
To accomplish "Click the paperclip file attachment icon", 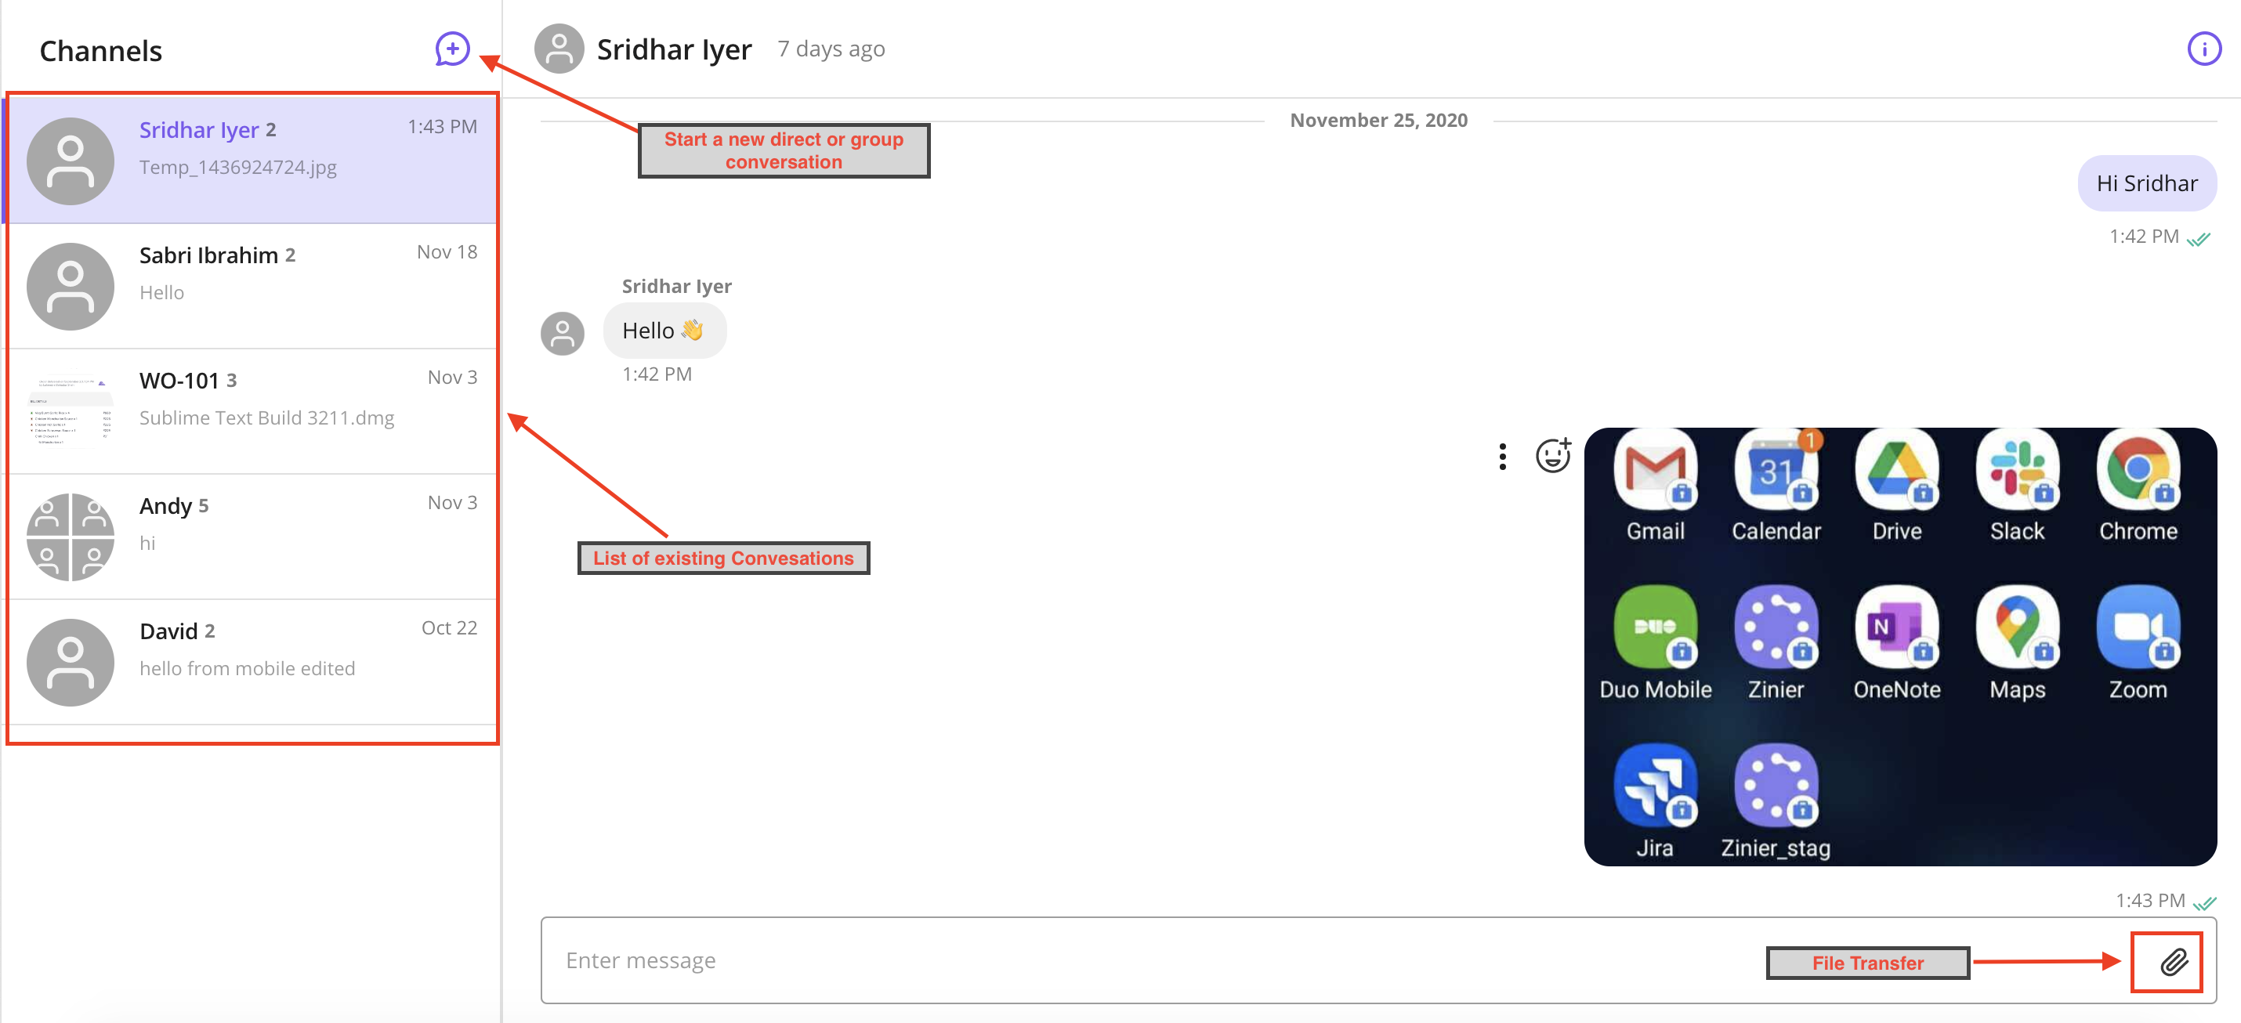I will click(2172, 961).
